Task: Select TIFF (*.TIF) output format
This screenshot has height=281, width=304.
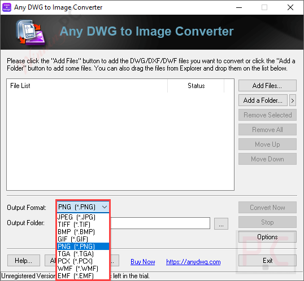Action: coord(83,225)
